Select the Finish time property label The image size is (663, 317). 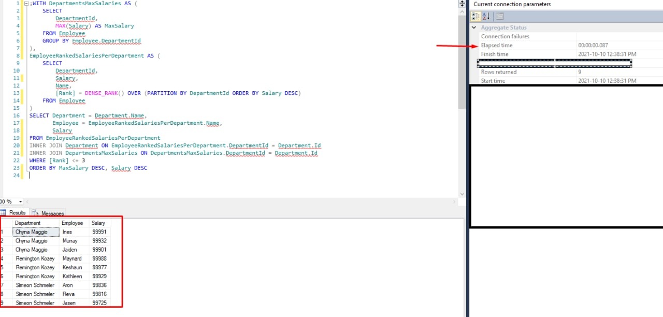tap(495, 54)
